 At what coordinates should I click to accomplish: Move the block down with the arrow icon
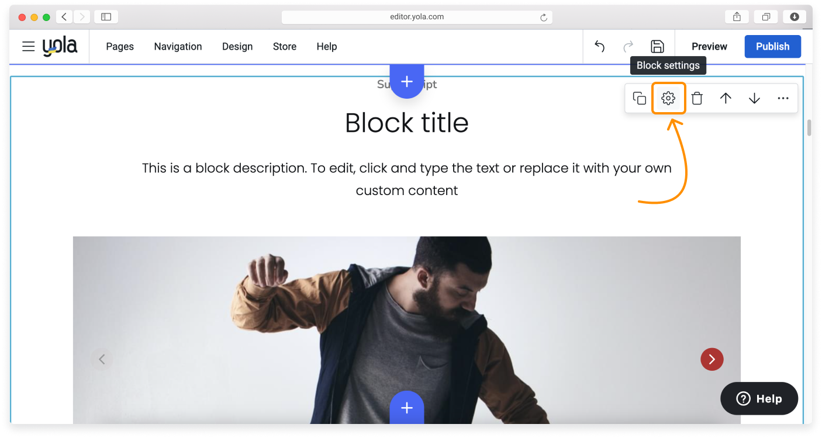754,98
